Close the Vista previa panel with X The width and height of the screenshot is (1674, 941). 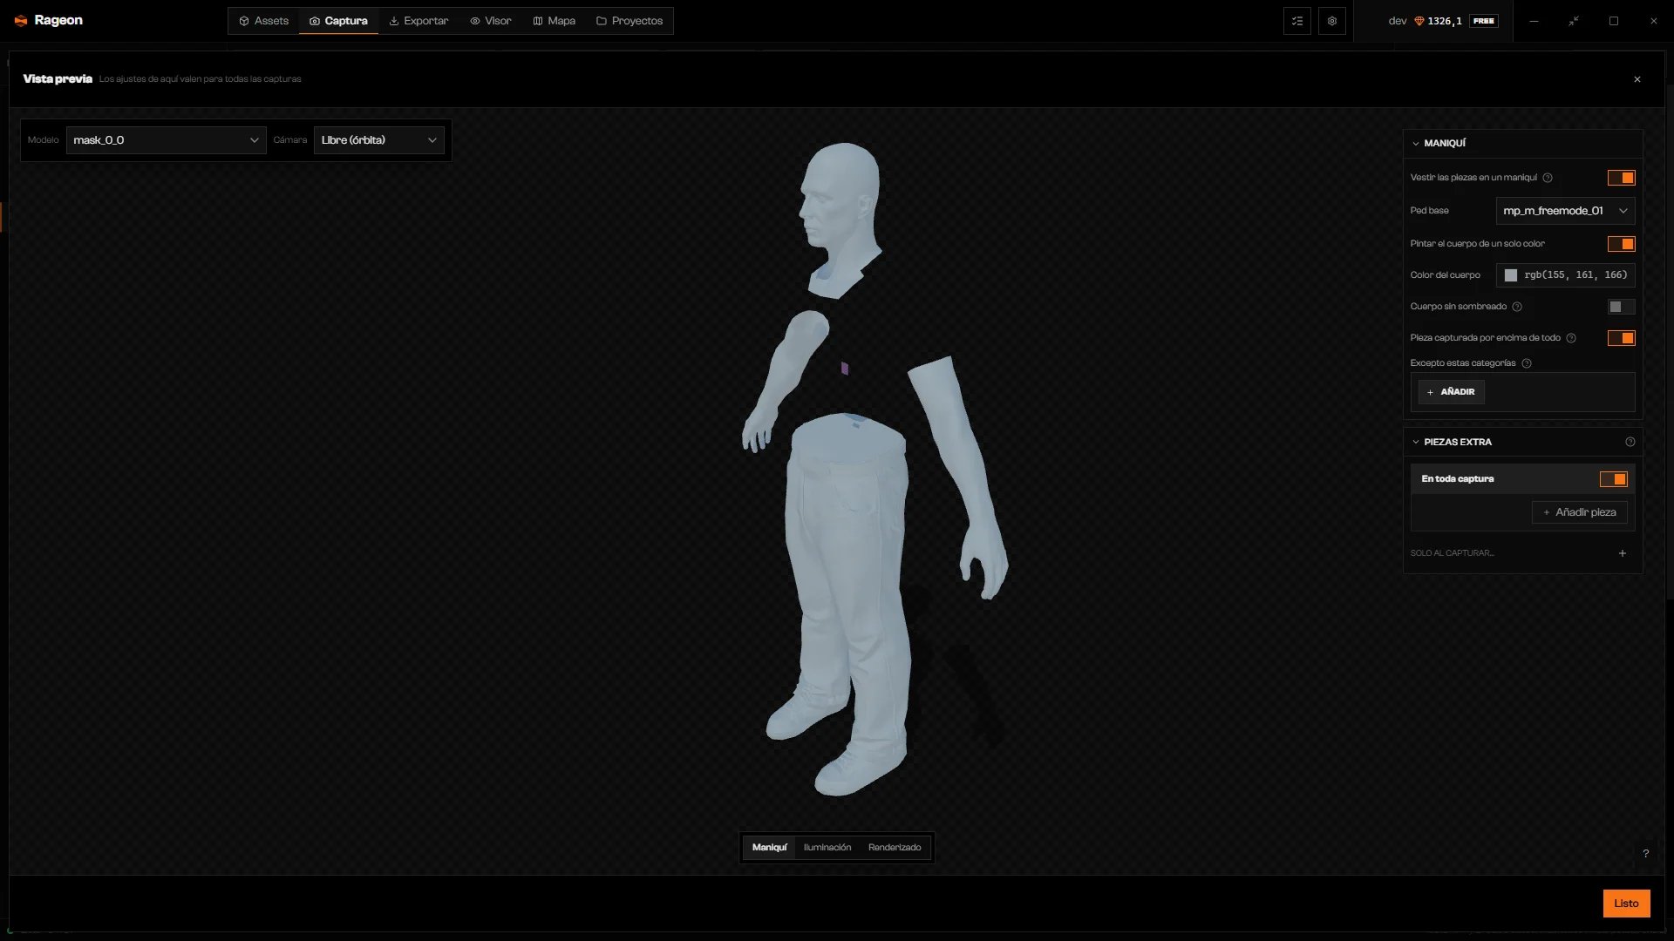pyautogui.click(x=1637, y=79)
